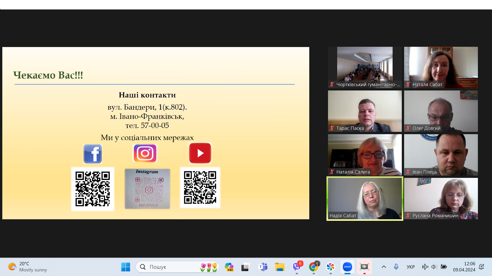Click the Copilot PRE icon

[x=229, y=267]
